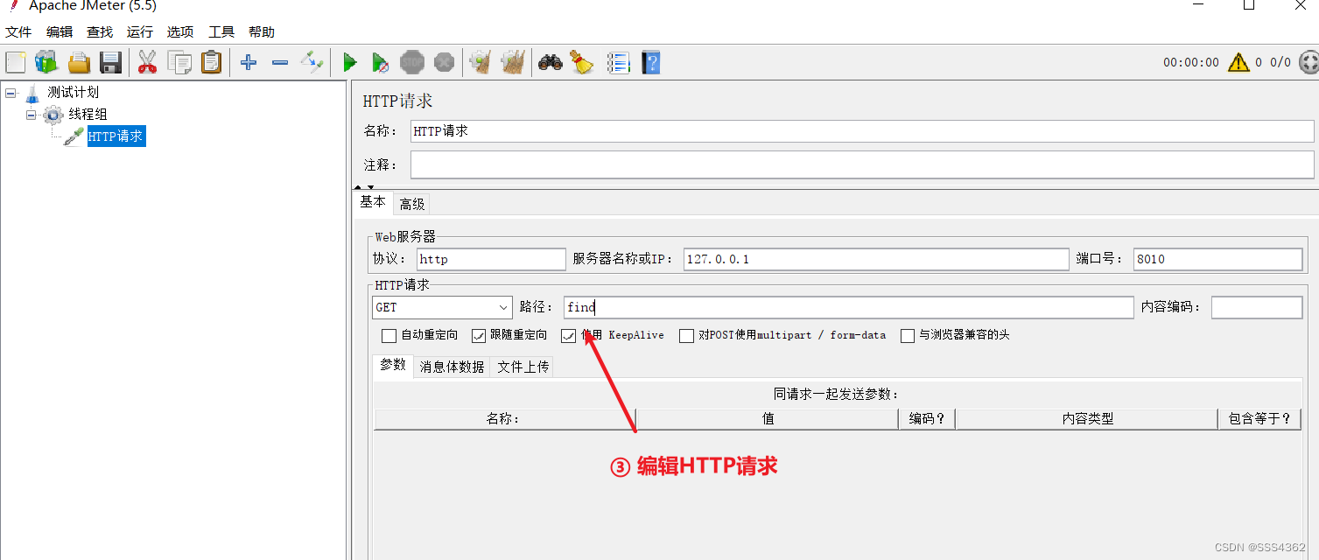Click the Clear All results icon
The image size is (1319, 560).
tap(513, 62)
